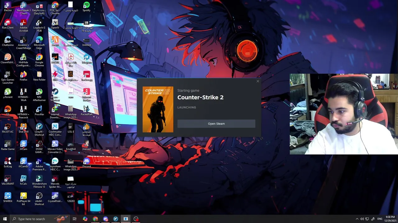Select the DS502 GAMING shortcut
Image resolution: width=398 pixels, height=223 pixels.
tap(39, 147)
